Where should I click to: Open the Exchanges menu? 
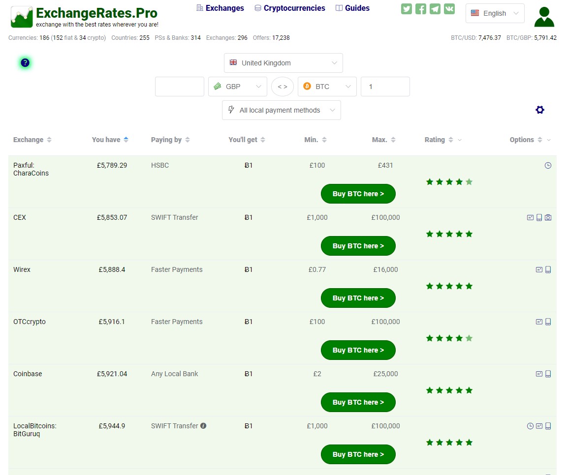point(220,8)
